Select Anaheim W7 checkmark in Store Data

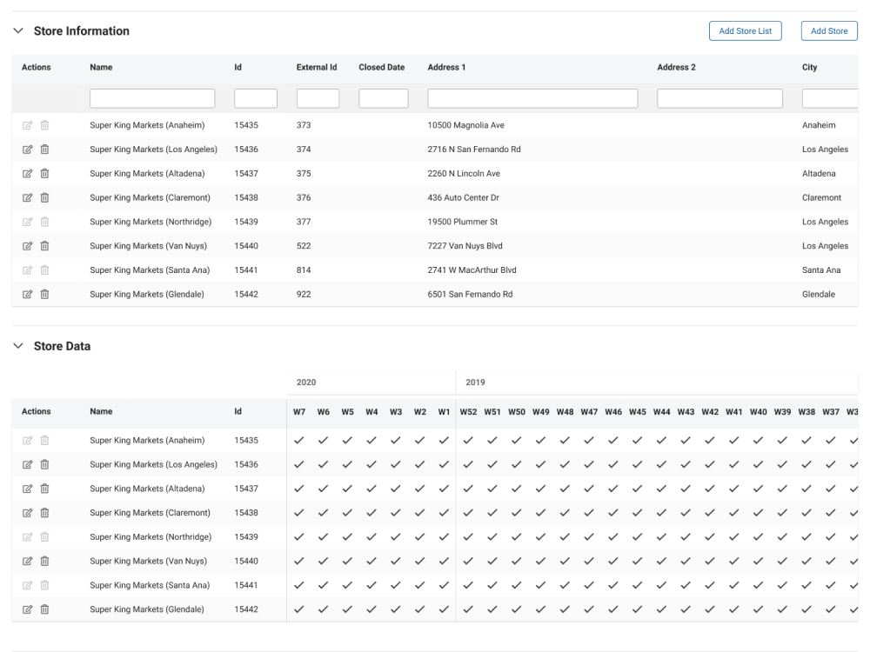299,440
